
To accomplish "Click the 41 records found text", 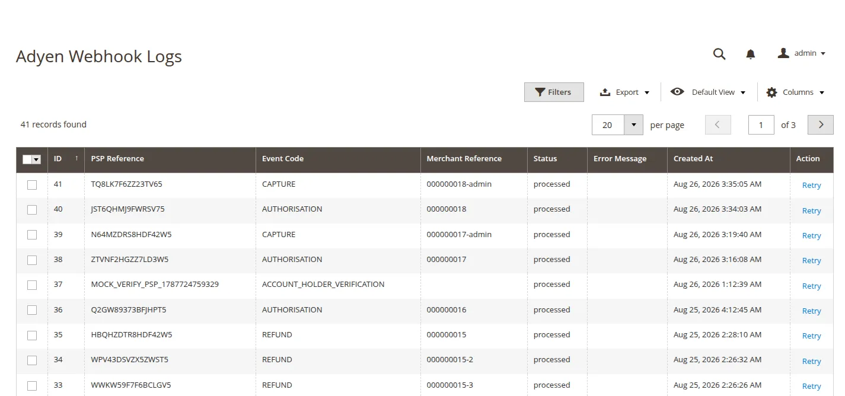I will [53, 124].
